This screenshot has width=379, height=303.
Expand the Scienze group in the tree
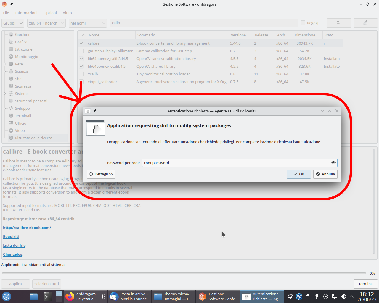tap(5, 71)
